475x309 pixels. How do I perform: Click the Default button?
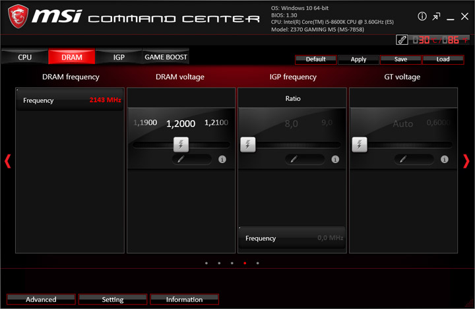[x=315, y=59]
